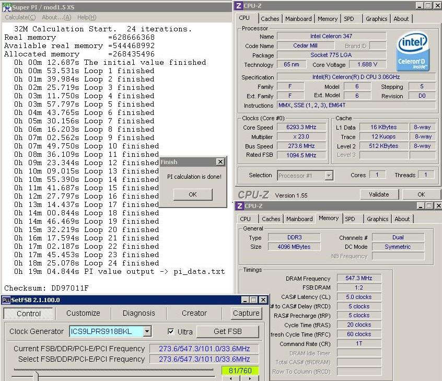This screenshot has width=442, height=381.
Task: Click the Cycle Time 20 clocks value
Action: [359, 325]
